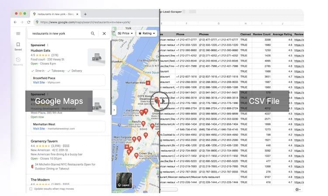
Task: Select the Claimed column header
Action: point(245,34)
